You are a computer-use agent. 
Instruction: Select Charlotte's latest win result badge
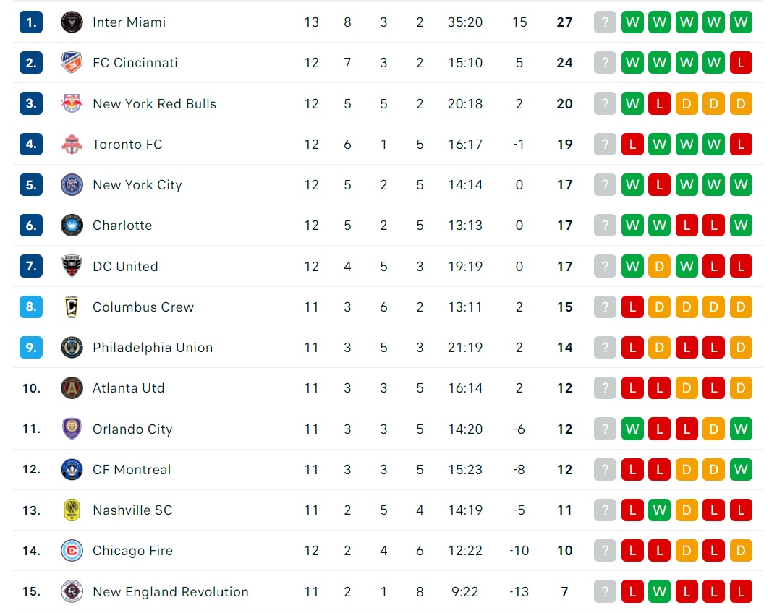pos(741,226)
